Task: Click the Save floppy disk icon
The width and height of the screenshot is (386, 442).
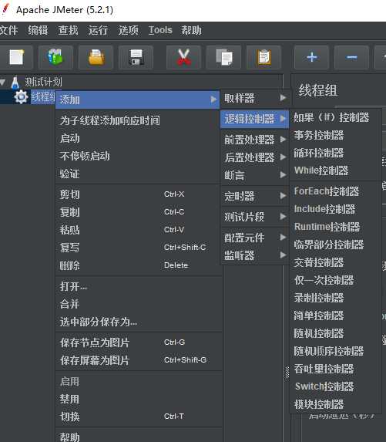Action: [136, 57]
